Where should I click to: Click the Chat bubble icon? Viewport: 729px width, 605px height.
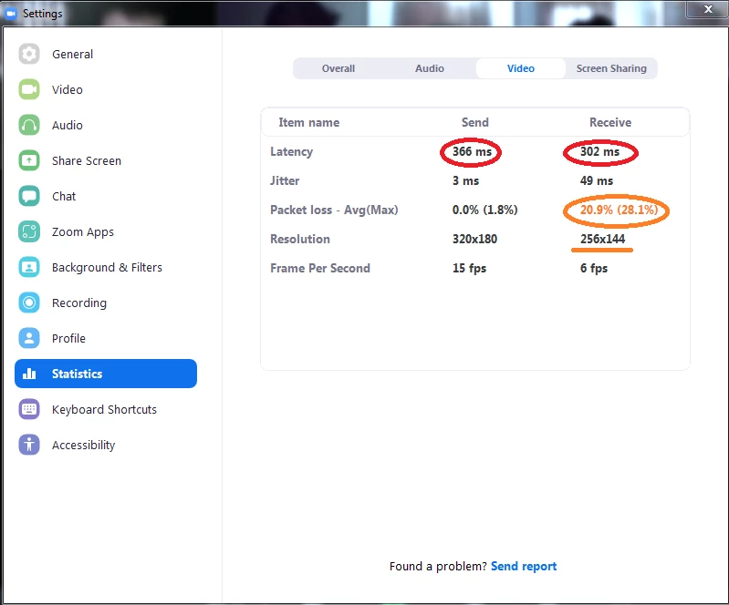[x=29, y=197]
